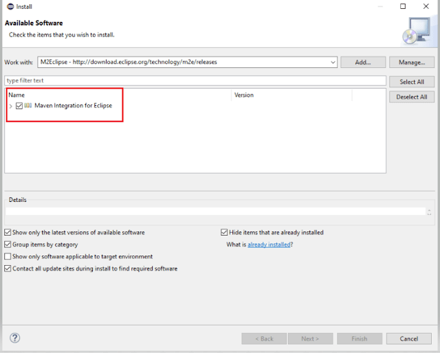Click the Eclipse icon in title bar
Viewport: 440px width, 353px height.
pyautogui.click(x=8, y=7)
